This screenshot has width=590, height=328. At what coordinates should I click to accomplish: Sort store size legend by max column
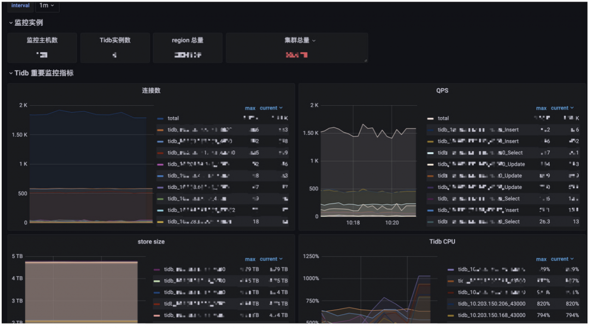(250, 259)
